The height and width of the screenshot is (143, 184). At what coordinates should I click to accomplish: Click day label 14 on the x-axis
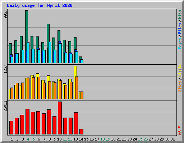pyautogui.click(x=81, y=139)
